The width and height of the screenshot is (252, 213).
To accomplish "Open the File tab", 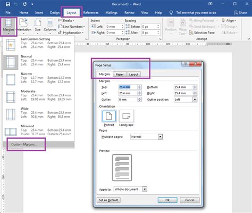I will (x=8, y=13).
